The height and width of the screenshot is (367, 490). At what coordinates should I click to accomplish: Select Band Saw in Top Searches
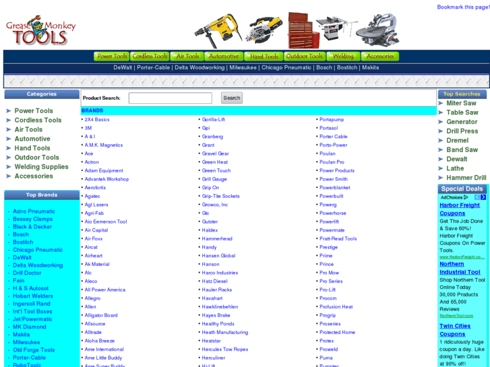point(462,150)
